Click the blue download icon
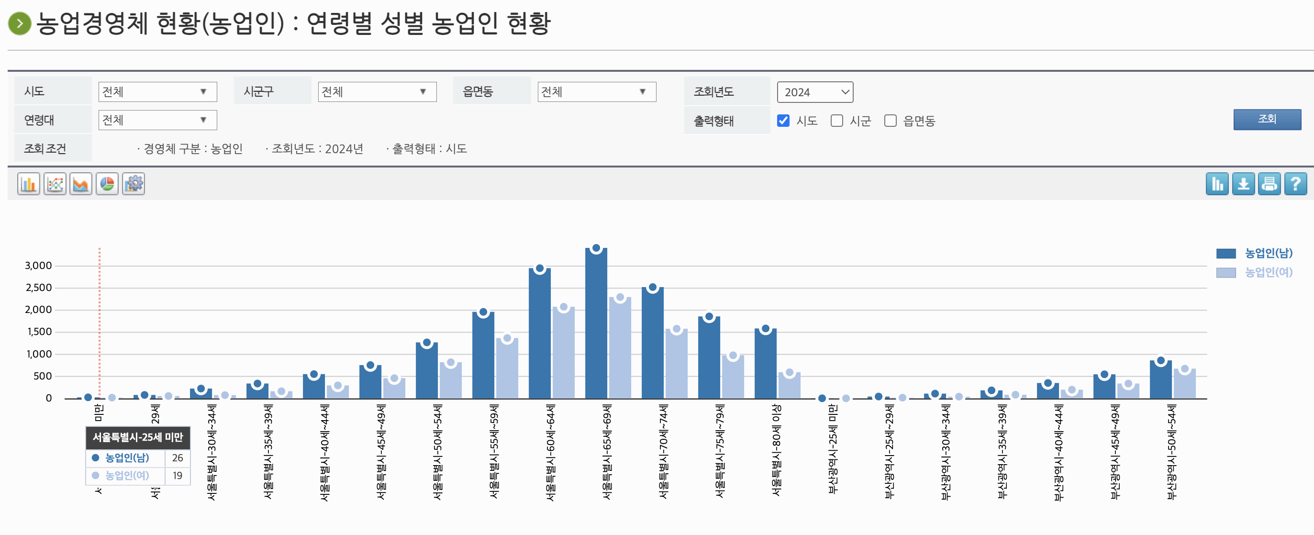Screen dimensions: 1314x535 (1243, 184)
